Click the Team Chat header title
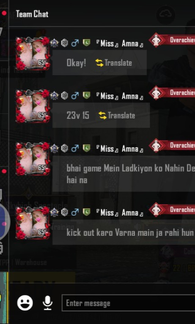195x324 pixels. [x=32, y=14]
